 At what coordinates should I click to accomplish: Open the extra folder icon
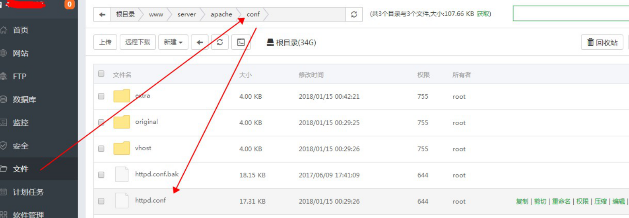coord(122,96)
